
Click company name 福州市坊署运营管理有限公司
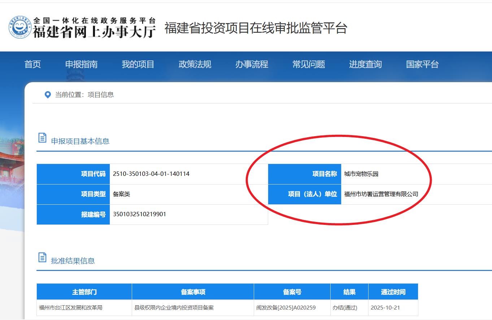click(381, 194)
